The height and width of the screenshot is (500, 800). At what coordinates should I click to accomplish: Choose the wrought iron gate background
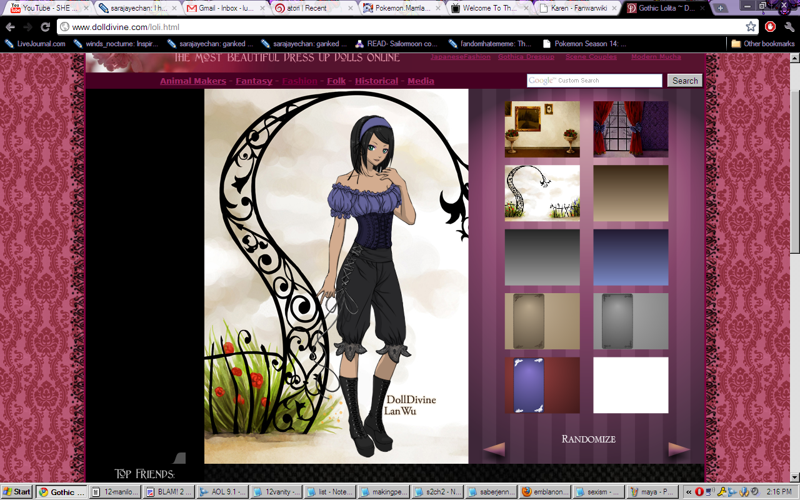click(x=542, y=193)
